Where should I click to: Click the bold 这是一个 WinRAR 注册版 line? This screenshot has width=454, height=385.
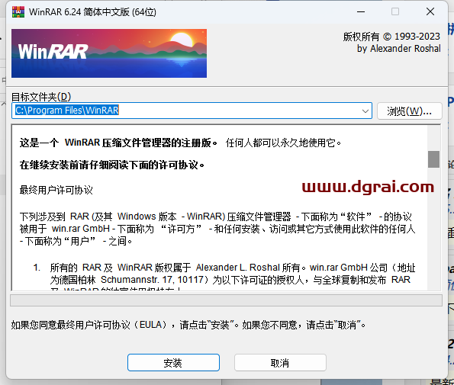pos(118,143)
